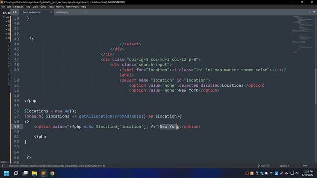This screenshot has width=317, height=178.
Task: Open the PHP syntax selector
Action: [x=305, y=166]
